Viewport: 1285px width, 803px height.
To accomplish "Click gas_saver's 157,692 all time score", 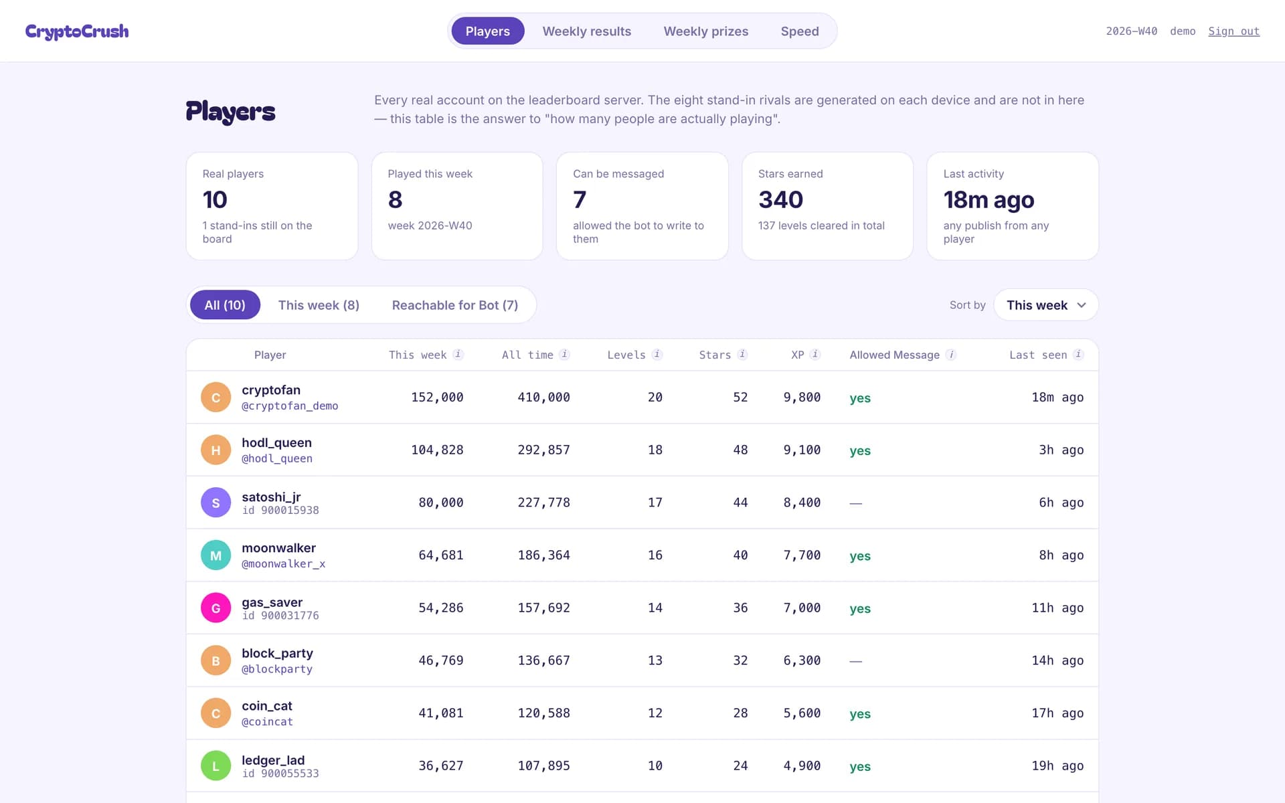I will [x=543, y=608].
